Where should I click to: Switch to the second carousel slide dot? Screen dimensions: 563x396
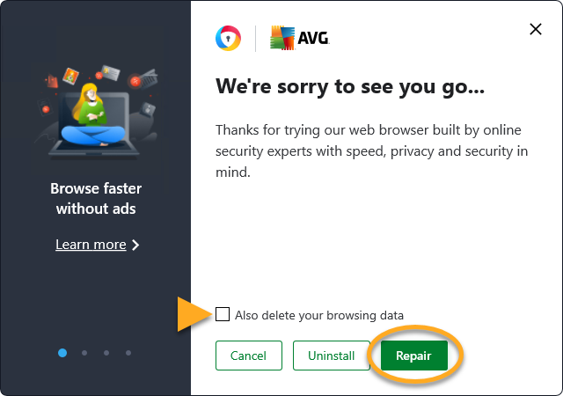pos(84,353)
